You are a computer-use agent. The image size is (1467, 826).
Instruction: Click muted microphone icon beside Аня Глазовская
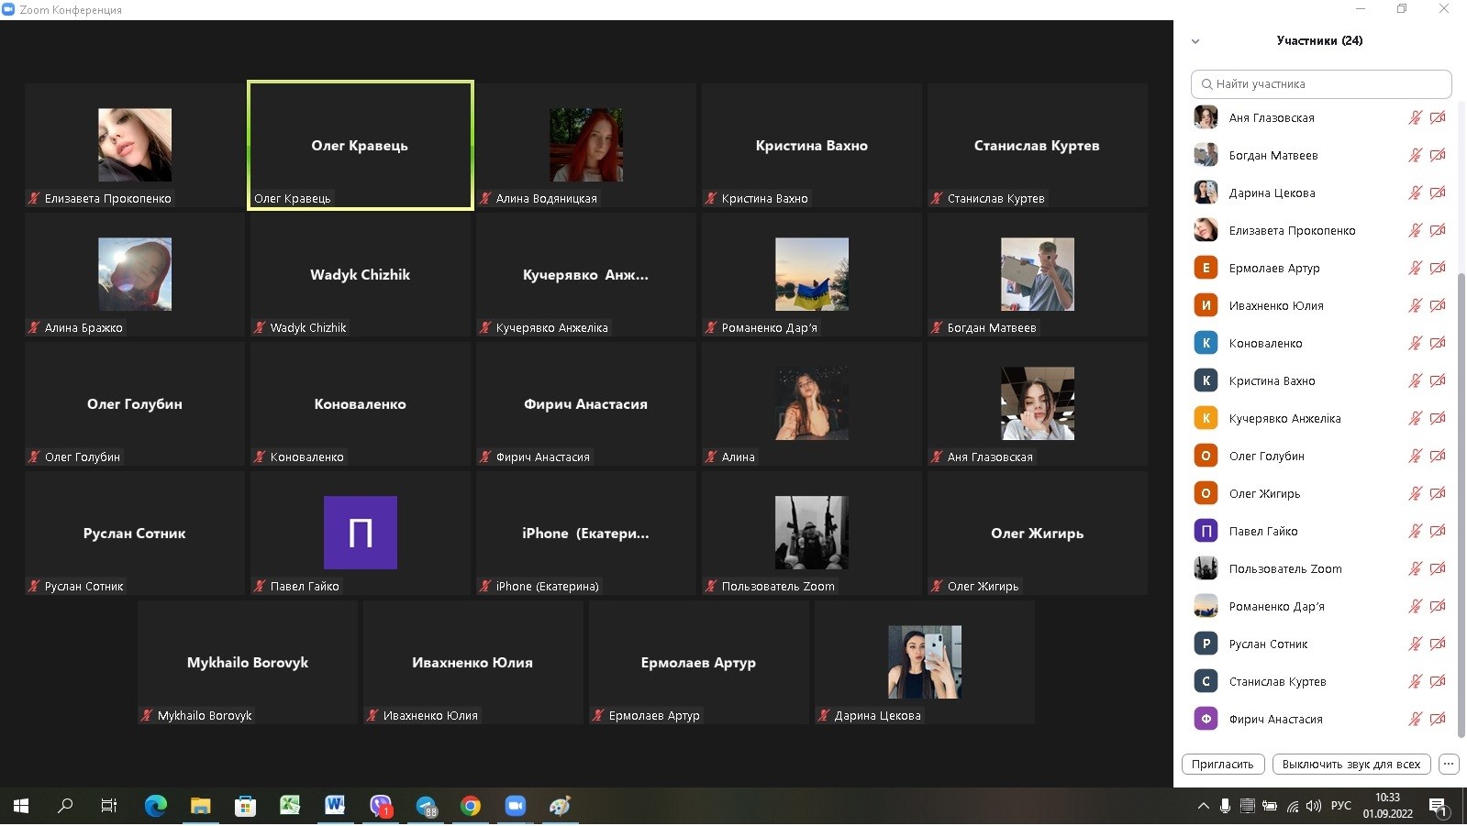pos(1415,117)
